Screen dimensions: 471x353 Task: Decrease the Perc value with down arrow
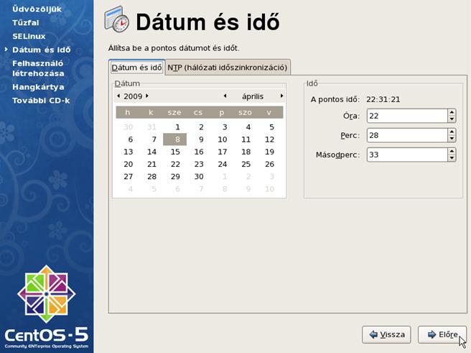click(x=451, y=138)
